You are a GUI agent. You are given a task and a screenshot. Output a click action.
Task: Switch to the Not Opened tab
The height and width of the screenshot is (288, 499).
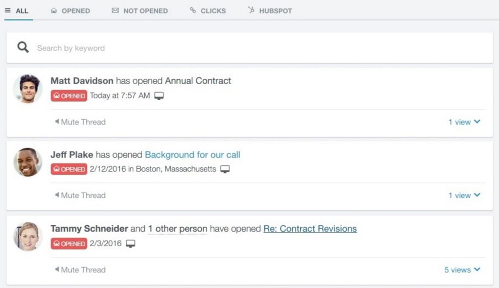[140, 11]
